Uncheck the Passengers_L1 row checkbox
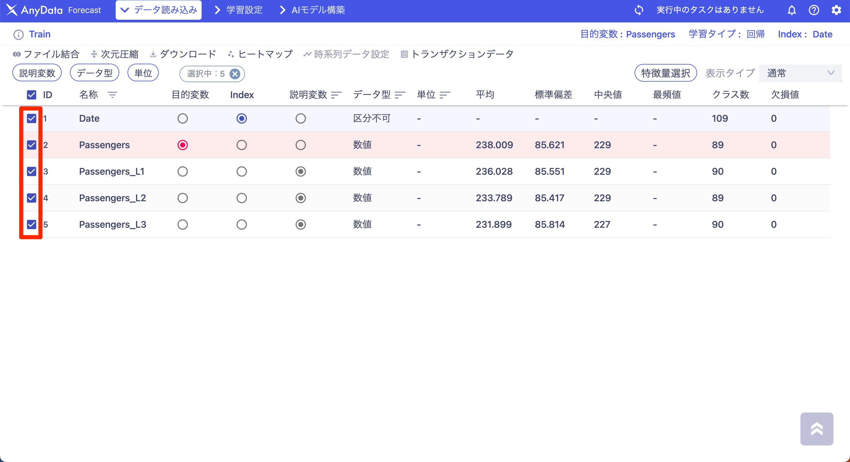Image resolution: width=850 pixels, height=462 pixels. pyautogui.click(x=31, y=171)
